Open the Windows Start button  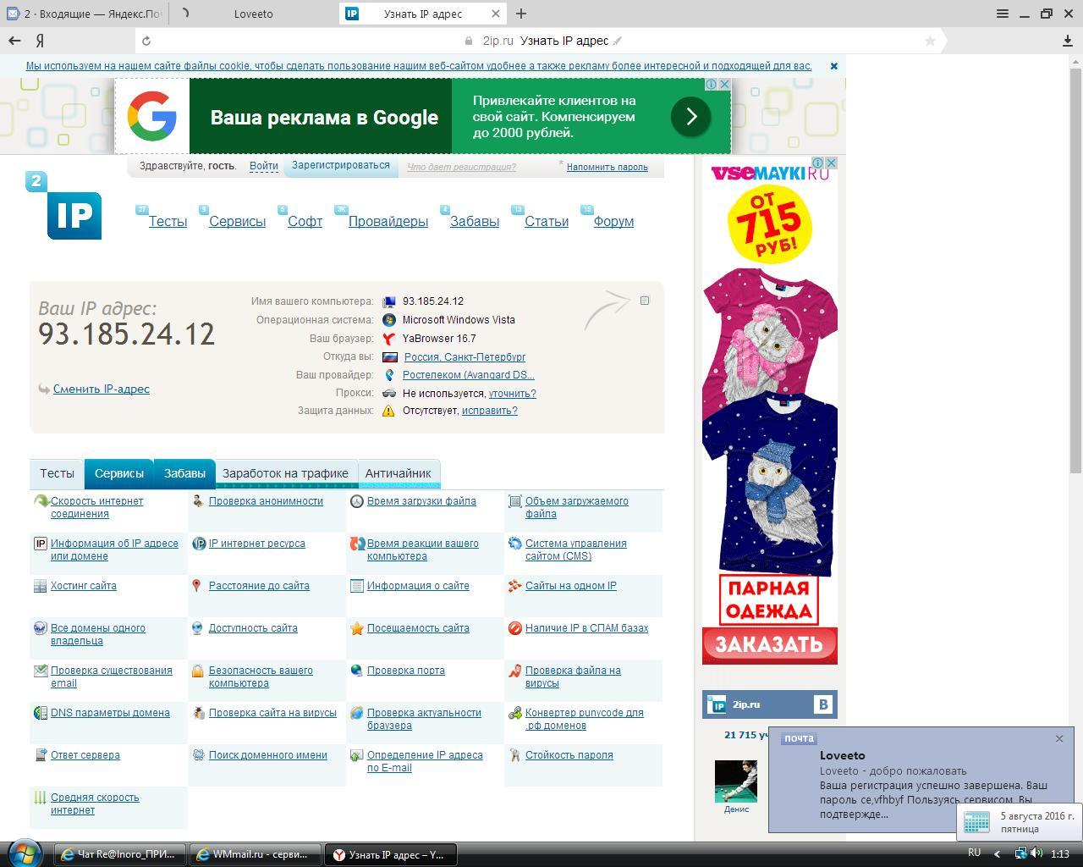pyautogui.click(x=25, y=853)
